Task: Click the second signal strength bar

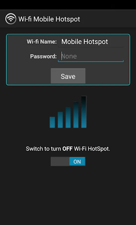Action: 60,120
